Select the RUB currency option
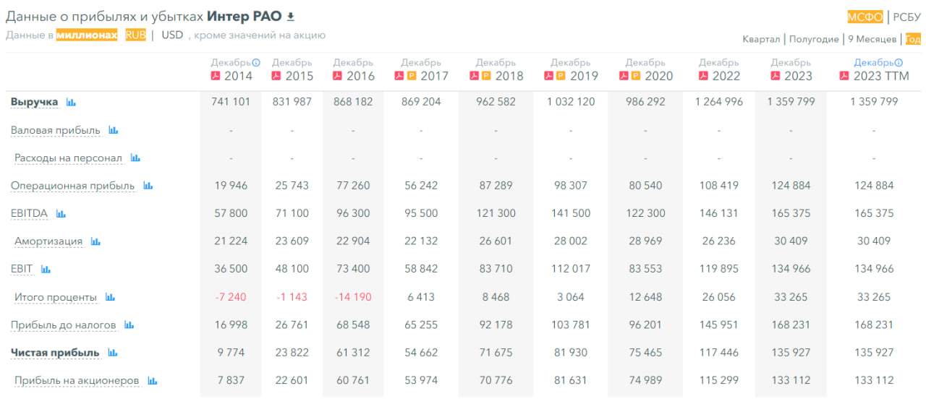The width and height of the screenshot is (926, 404). pos(135,35)
